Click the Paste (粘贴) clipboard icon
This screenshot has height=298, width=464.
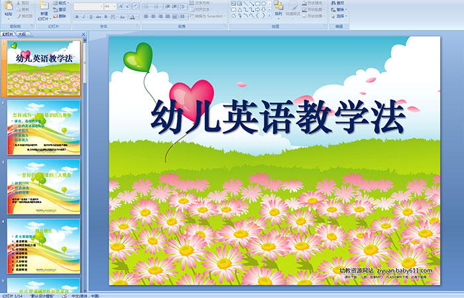pyautogui.click(x=9, y=6)
